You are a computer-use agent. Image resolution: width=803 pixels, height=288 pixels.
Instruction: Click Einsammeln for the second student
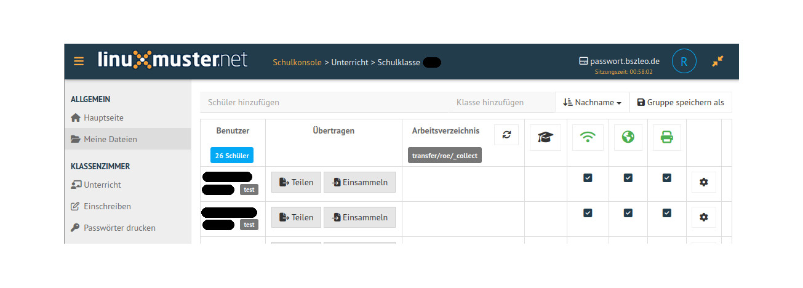[x=359, y=217]
